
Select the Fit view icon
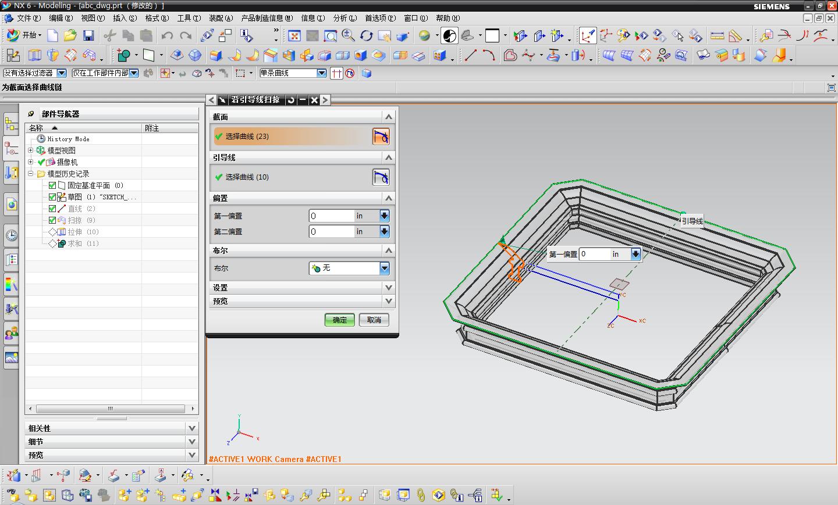[294, 36]
